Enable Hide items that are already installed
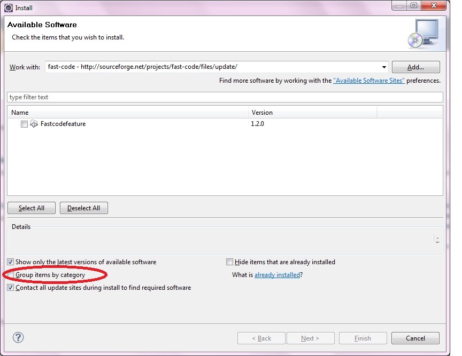Screen dimensions: 462x356 pyautogui.click(x=230, y=262)
